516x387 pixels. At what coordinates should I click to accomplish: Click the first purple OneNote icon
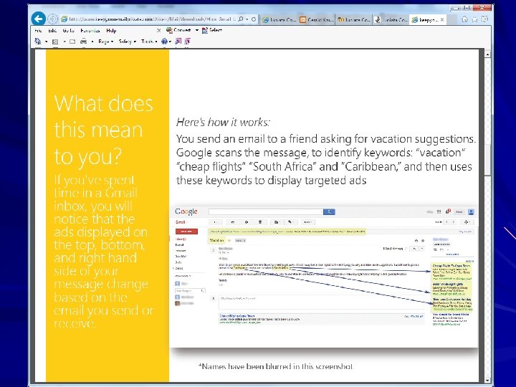pyautogui.click(x=178, y=41)
